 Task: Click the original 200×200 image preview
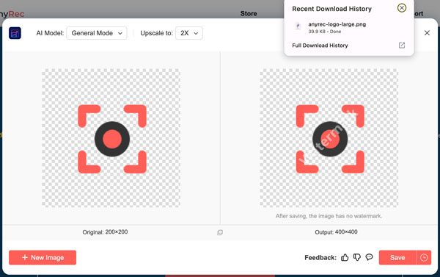[111, 138]
